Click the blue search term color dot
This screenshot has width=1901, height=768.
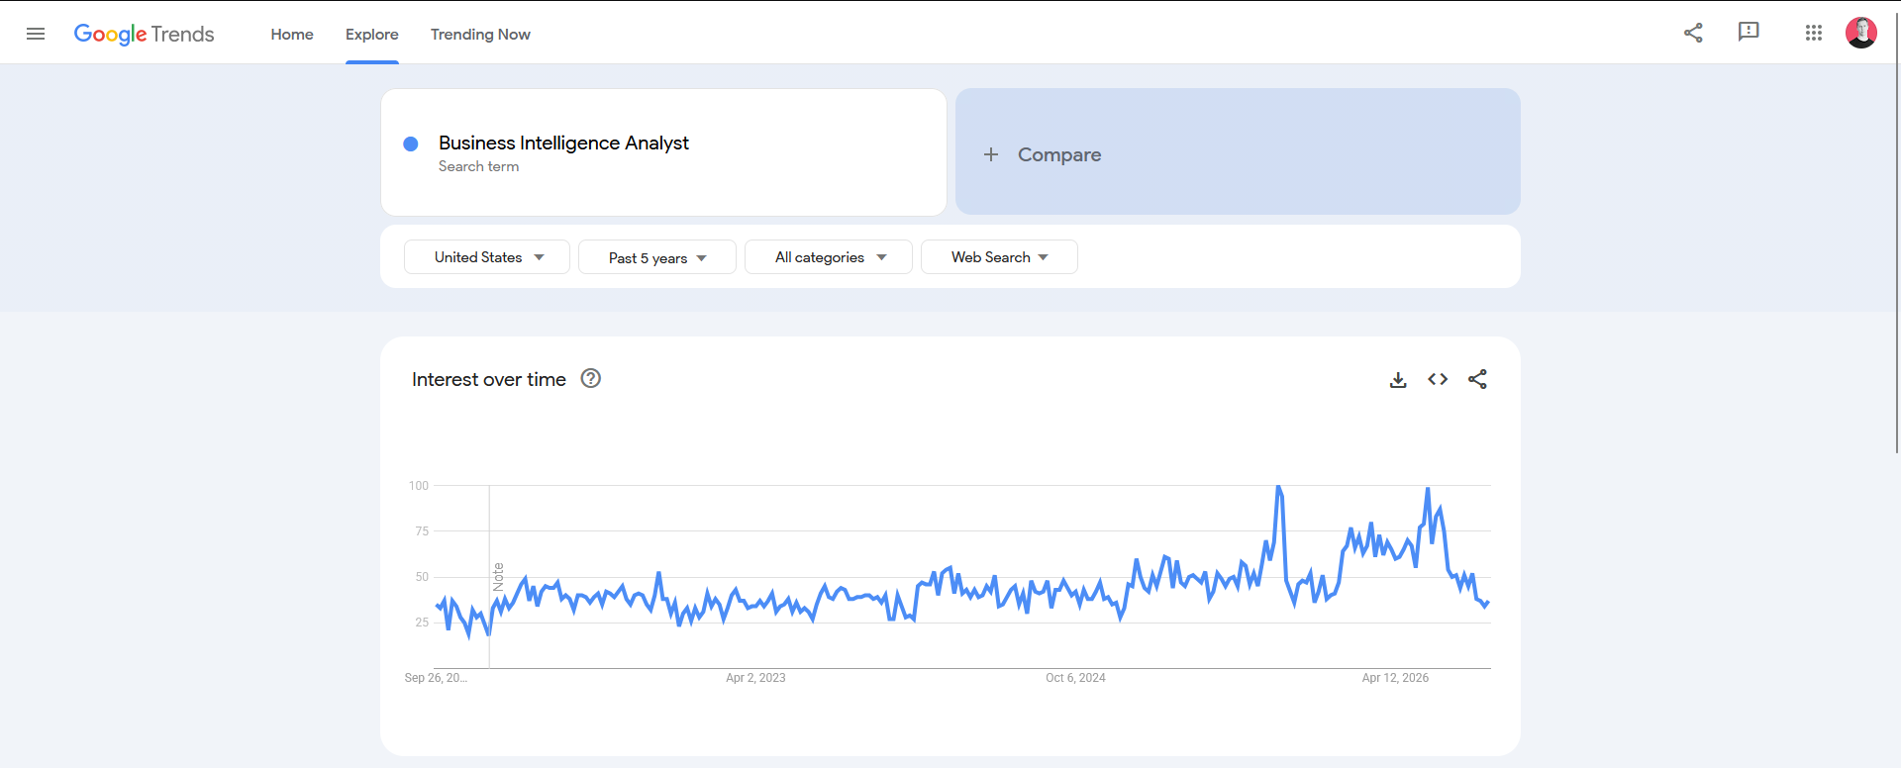411,144
